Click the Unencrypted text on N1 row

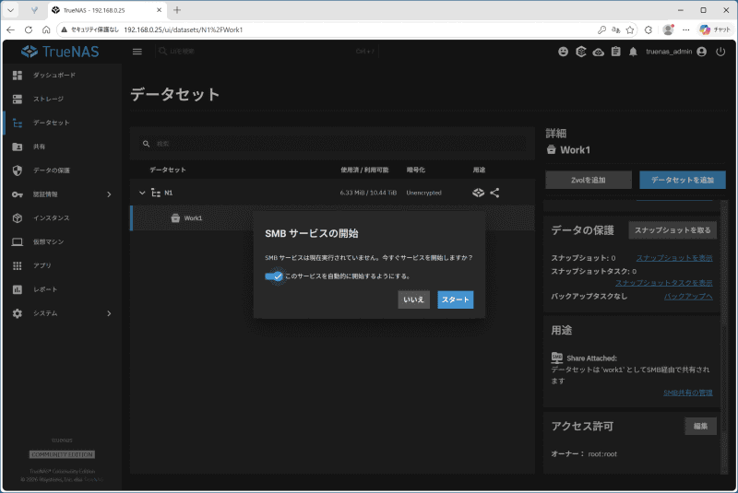point(423,193)
